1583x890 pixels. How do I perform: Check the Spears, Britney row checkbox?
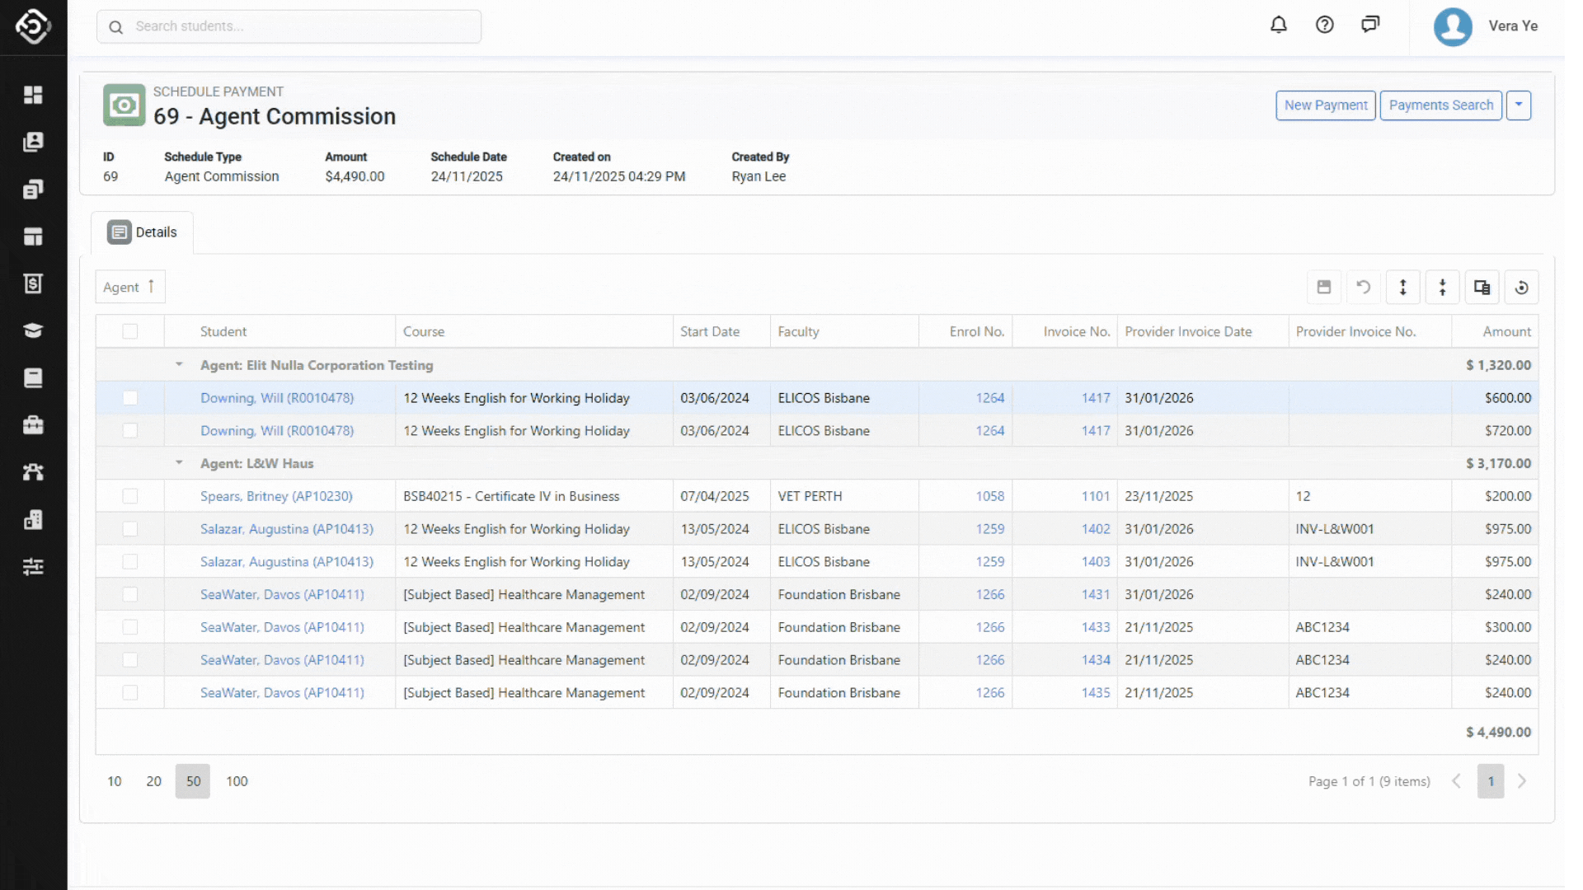(x=130, y=496)
